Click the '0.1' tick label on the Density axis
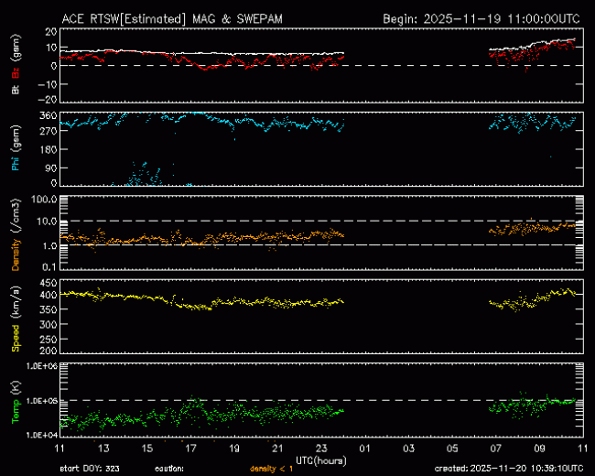Image resolution: width=595 pixels, height=476 pixels. point(49,267)
